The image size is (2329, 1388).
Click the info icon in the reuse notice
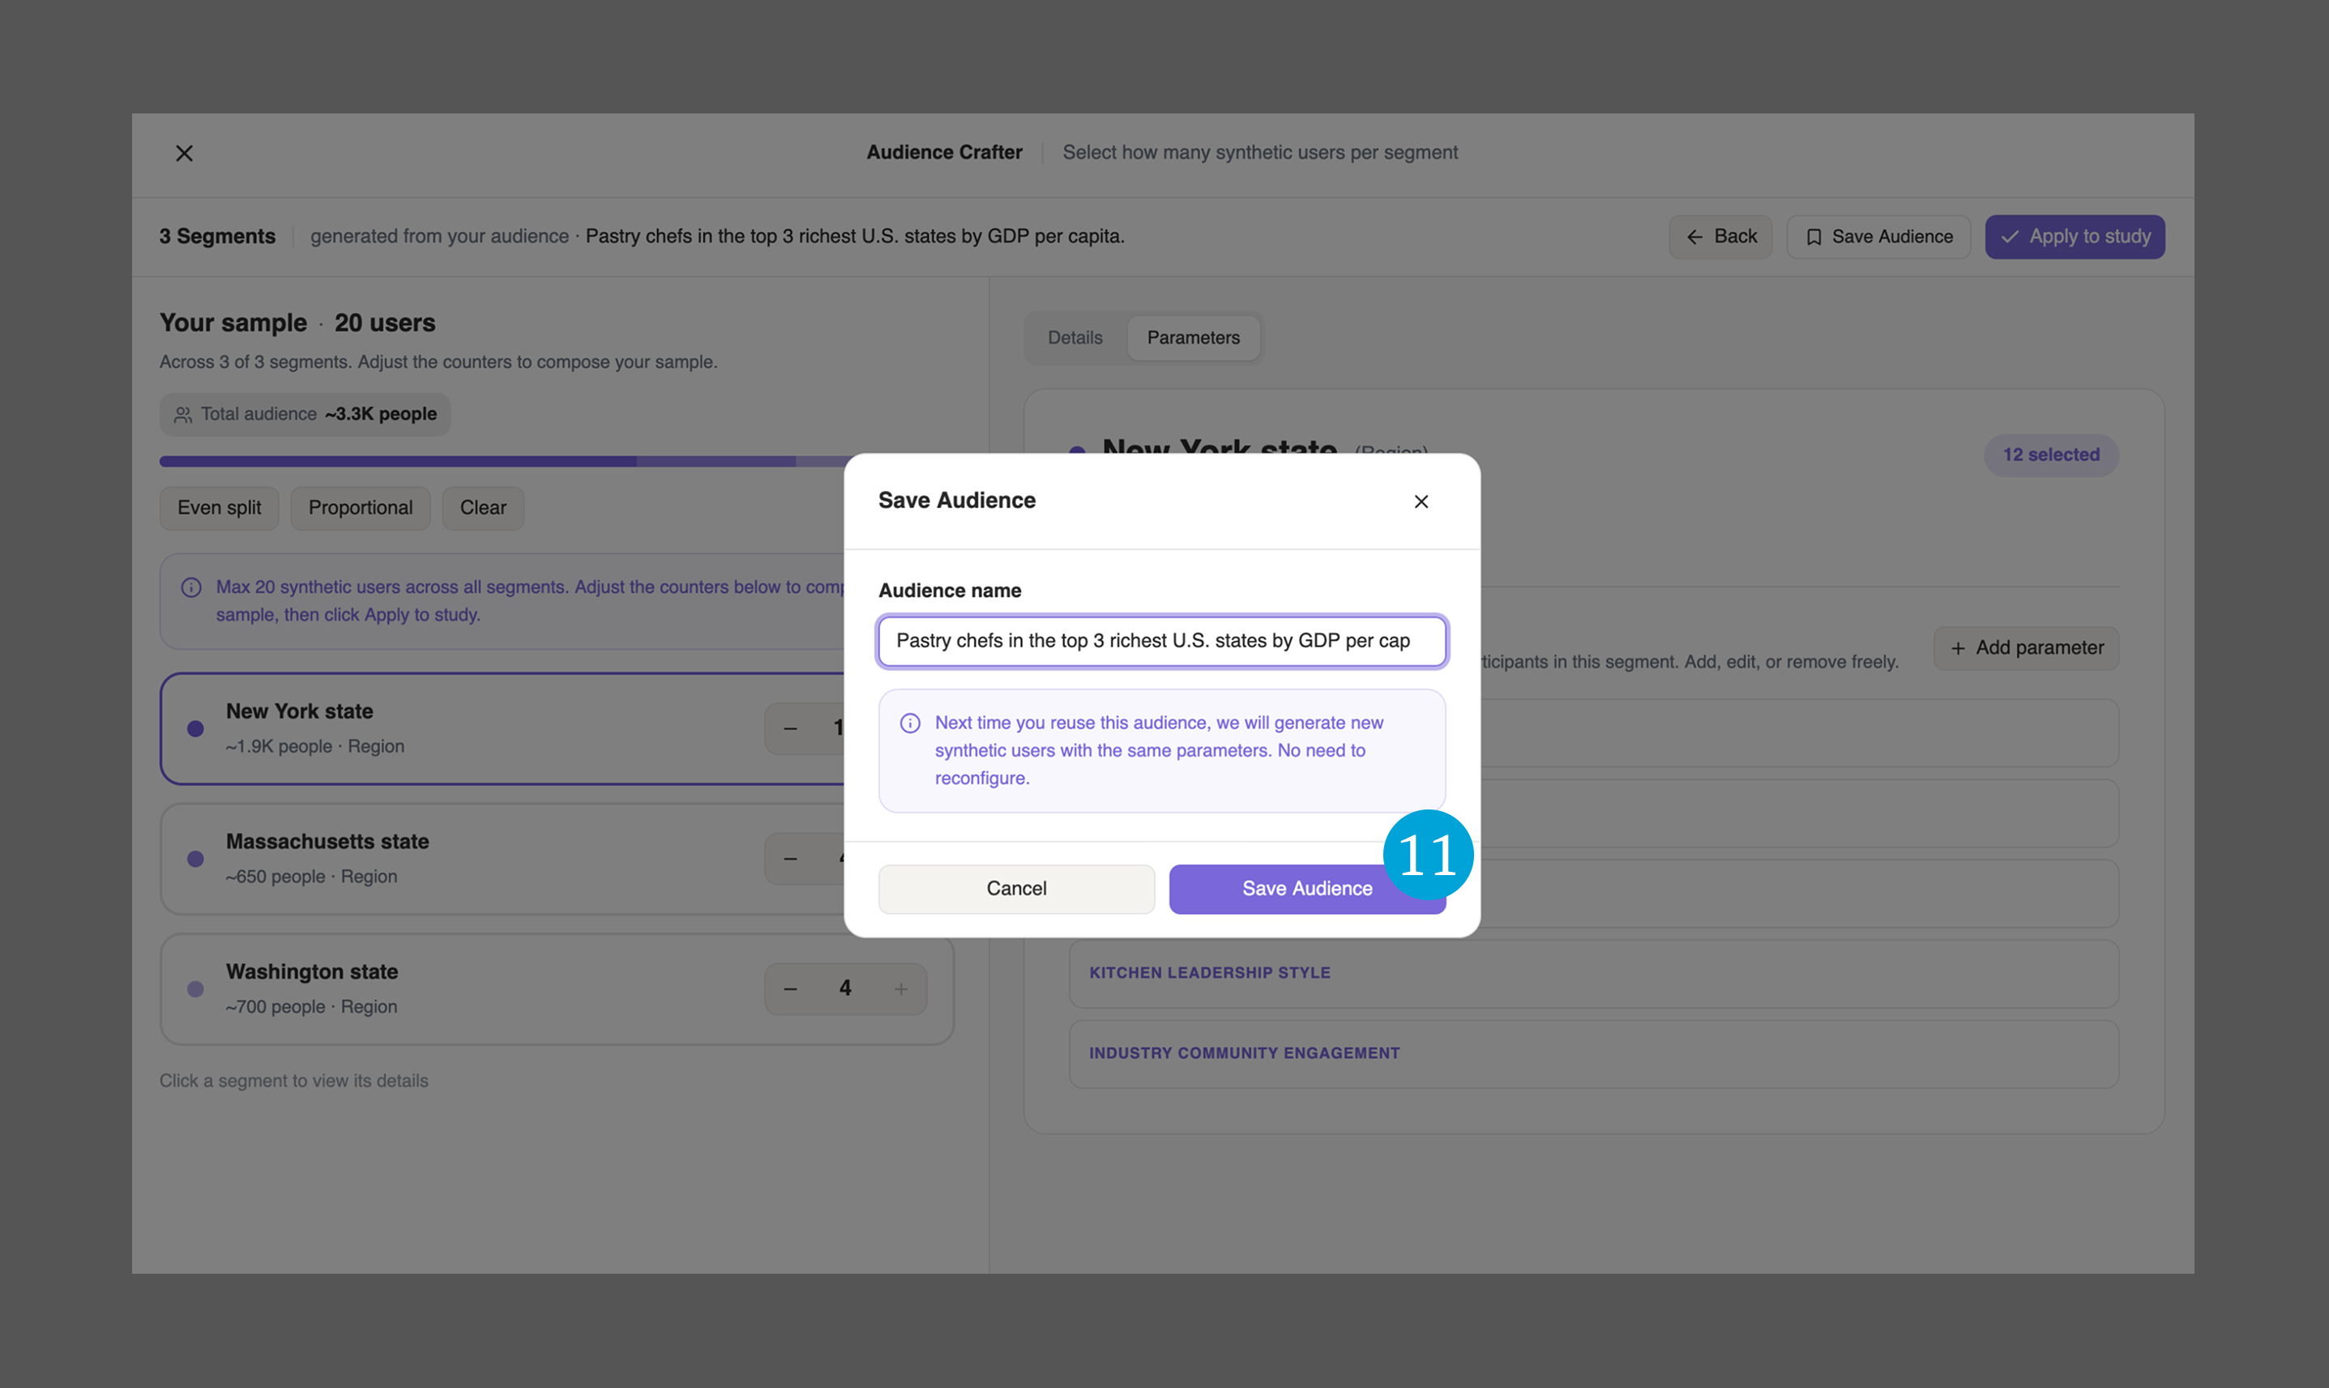[x=909, y=723]
